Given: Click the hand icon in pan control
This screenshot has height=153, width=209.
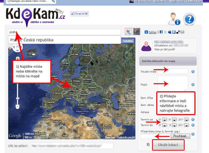Looking at the screenshot, I should click(x=17, y=47).
